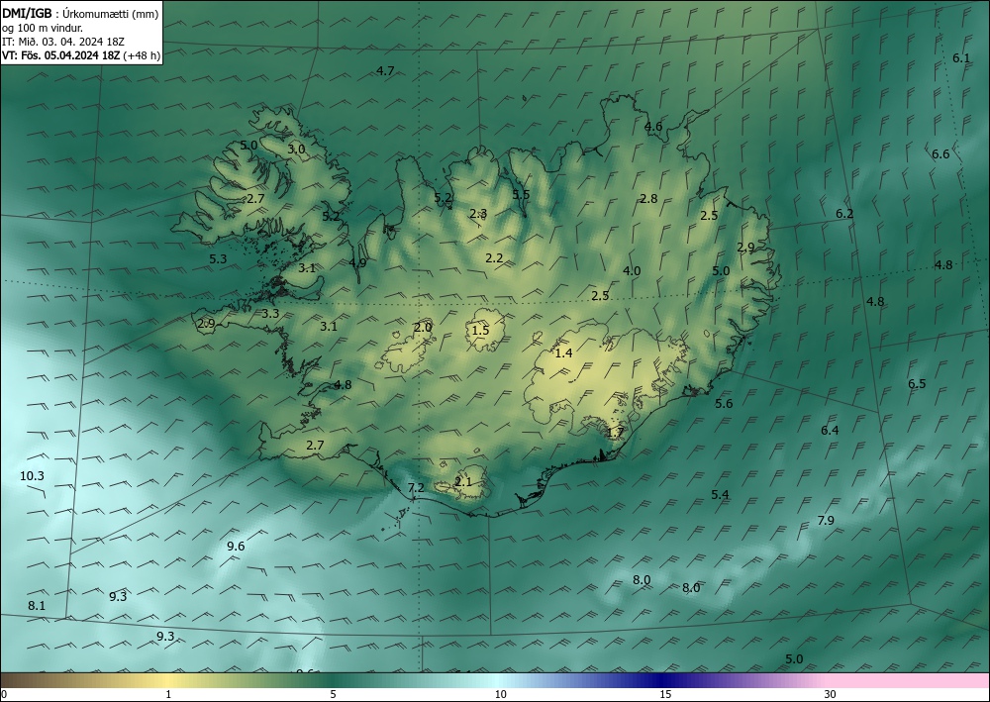Screen dimensions: 990x702
Task: Select the 5.3 value west of the Westfjords
Action: pos(218,258)
